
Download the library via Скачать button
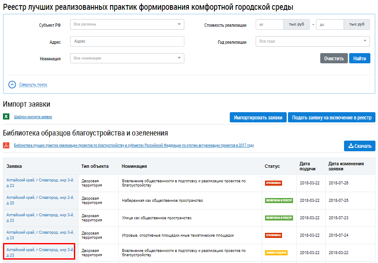click(359, 146)
